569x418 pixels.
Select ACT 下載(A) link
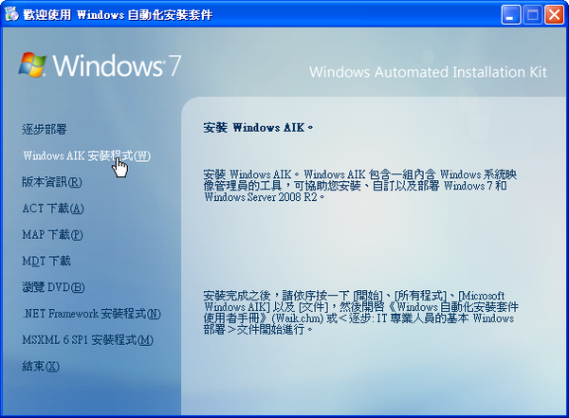[53, 209]
